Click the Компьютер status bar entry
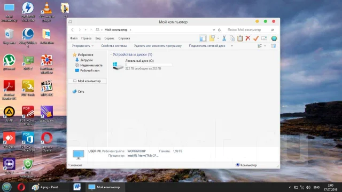The width and height of the screenshot is (342, 192). pos(246,165)
